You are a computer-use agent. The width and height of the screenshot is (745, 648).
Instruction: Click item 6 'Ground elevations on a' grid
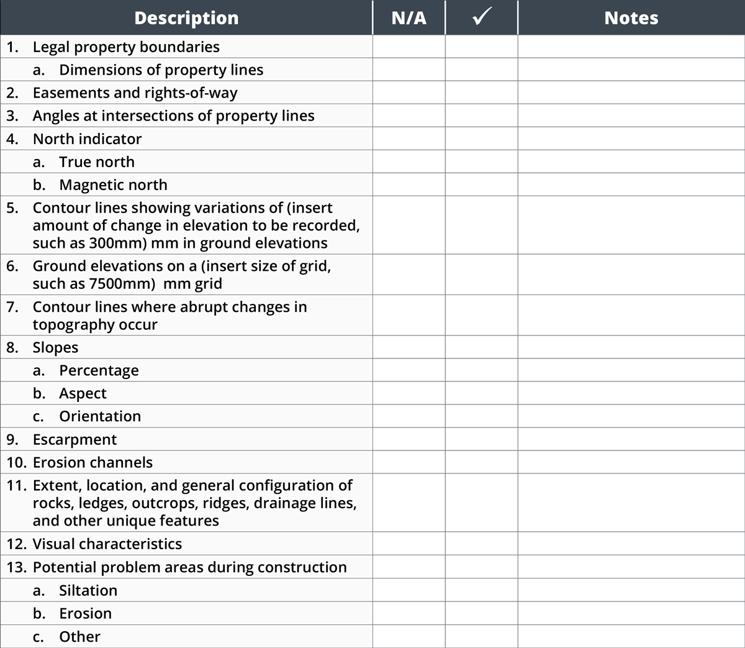click(x=182, y=274)
